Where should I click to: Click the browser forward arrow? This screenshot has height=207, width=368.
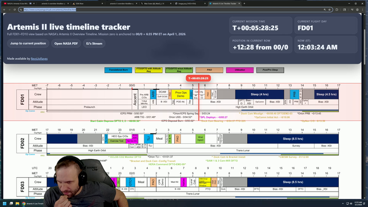9,10
